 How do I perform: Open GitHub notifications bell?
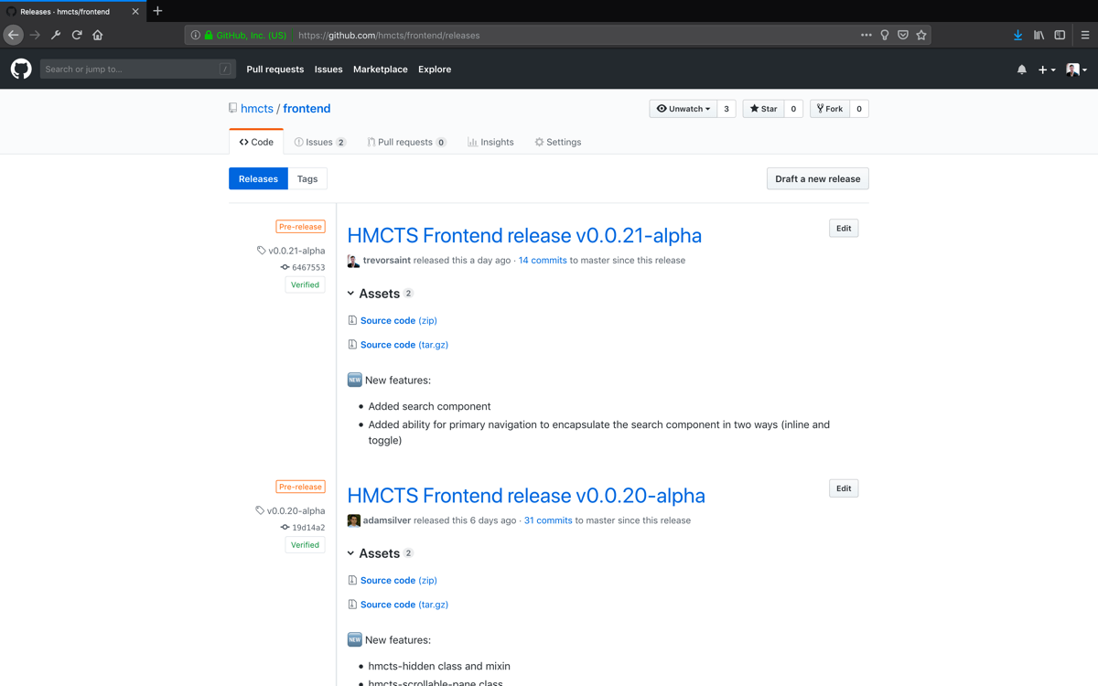1022,70
